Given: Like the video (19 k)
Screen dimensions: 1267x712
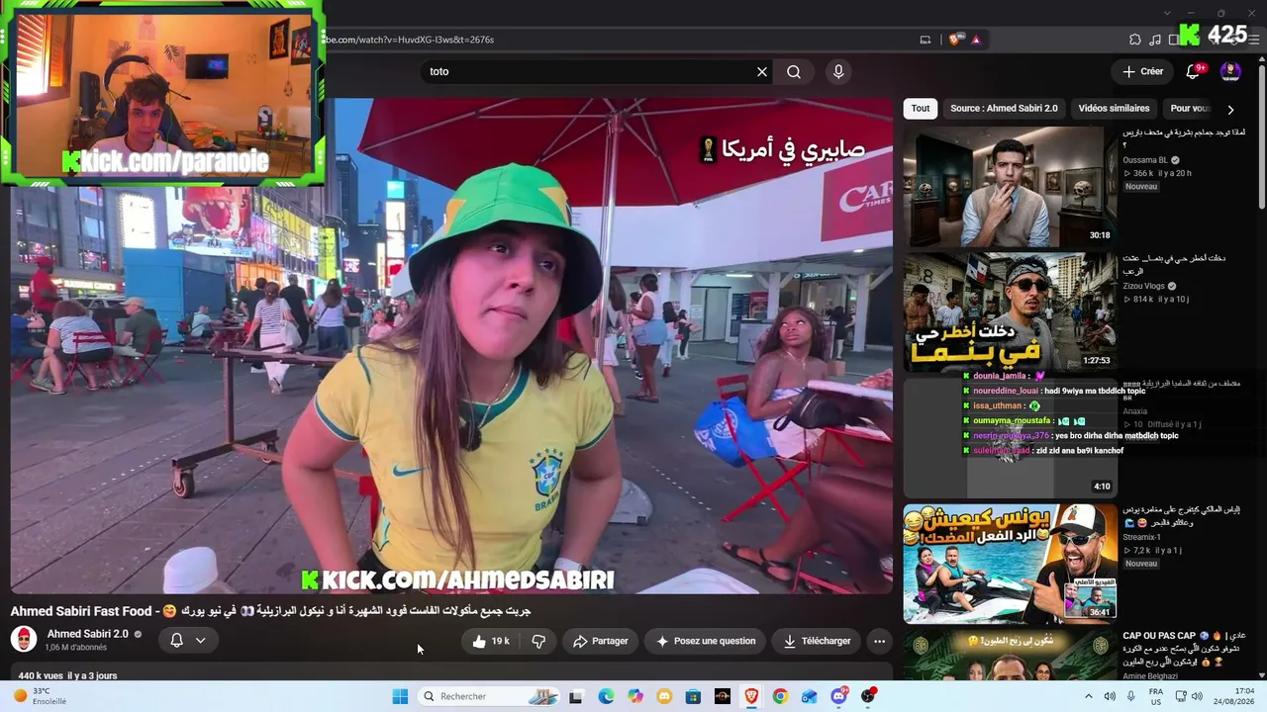Looking at the screenshot, I should pyautogui.click(x=491, y=641).
